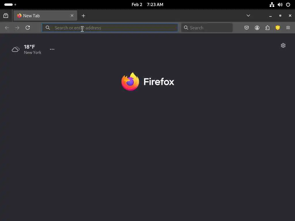Maximize the Firefox window
The image size is (295, 221).
[x=280, y=16]
